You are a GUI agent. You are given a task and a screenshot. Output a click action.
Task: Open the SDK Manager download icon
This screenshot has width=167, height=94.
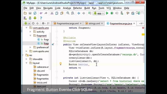(30, 18)
